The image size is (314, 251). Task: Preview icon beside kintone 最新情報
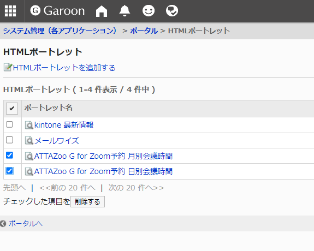(x=29, y=125)
